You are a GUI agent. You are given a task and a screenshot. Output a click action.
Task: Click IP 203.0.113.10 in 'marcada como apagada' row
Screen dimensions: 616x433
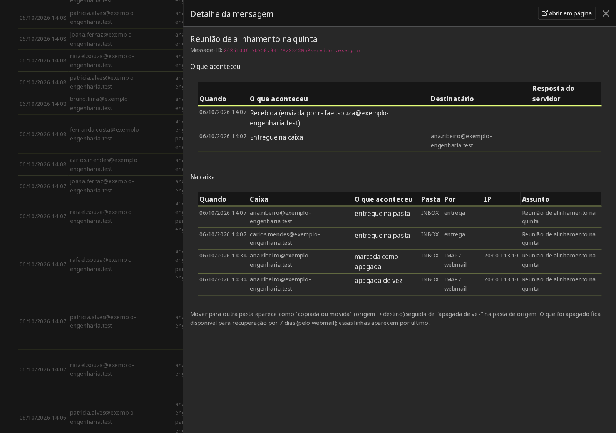tap(501, 256)
